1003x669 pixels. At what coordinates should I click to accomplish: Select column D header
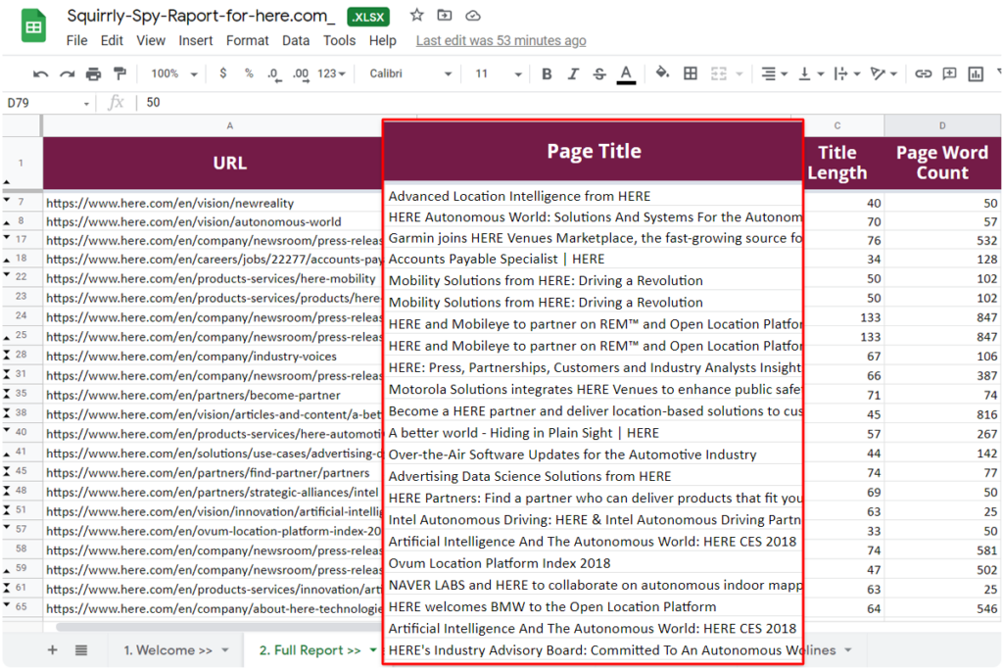(942, 126)
